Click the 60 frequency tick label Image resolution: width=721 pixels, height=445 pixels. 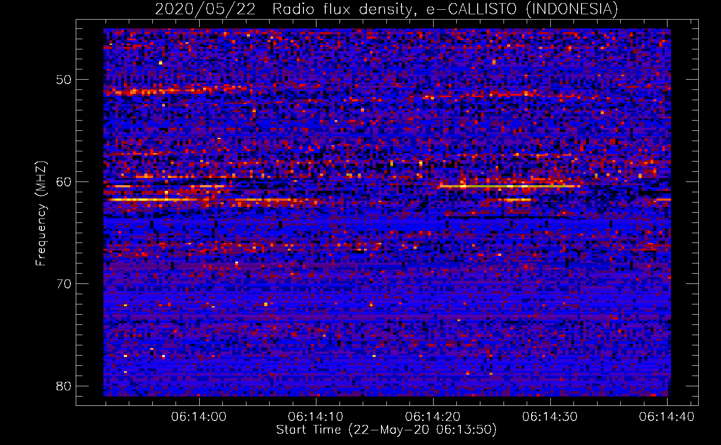[64, 182]
